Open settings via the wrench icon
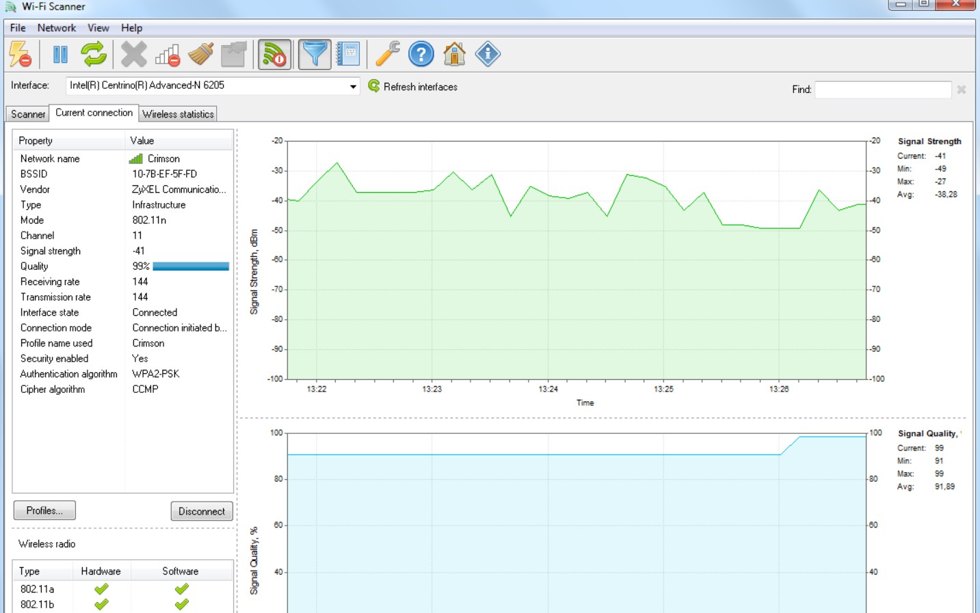The image size is (980, 613). (x=388, y=55)
